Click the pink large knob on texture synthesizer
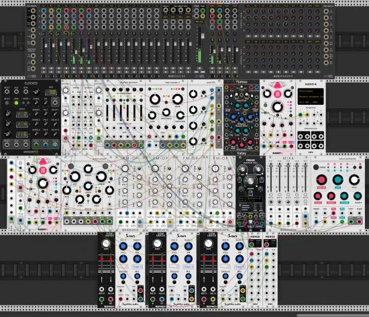 (x=321, y=180)
